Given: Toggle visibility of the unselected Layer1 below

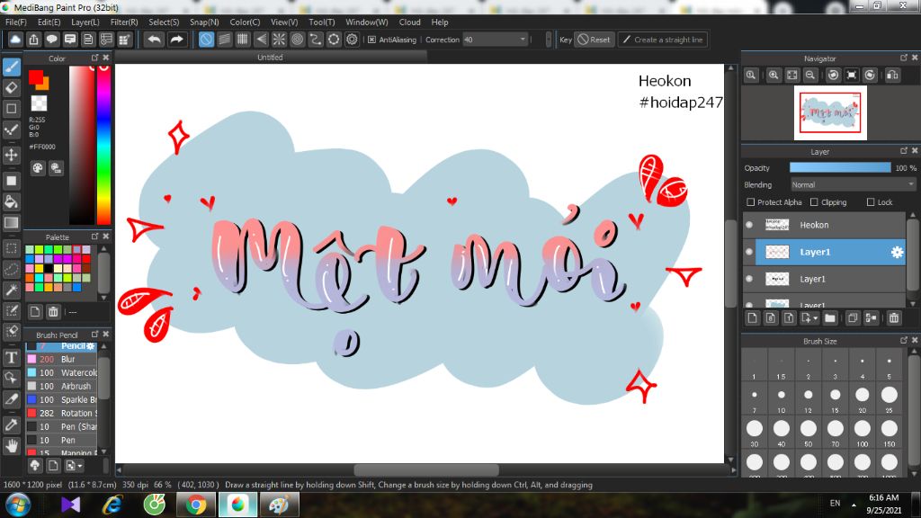Looking at the screenshot, I should click(749, 279).
